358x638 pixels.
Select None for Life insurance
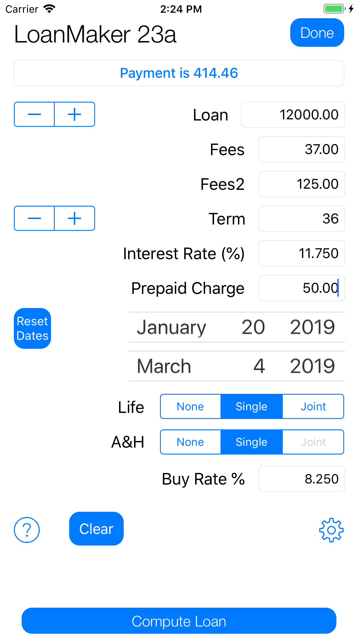point(191,407)
